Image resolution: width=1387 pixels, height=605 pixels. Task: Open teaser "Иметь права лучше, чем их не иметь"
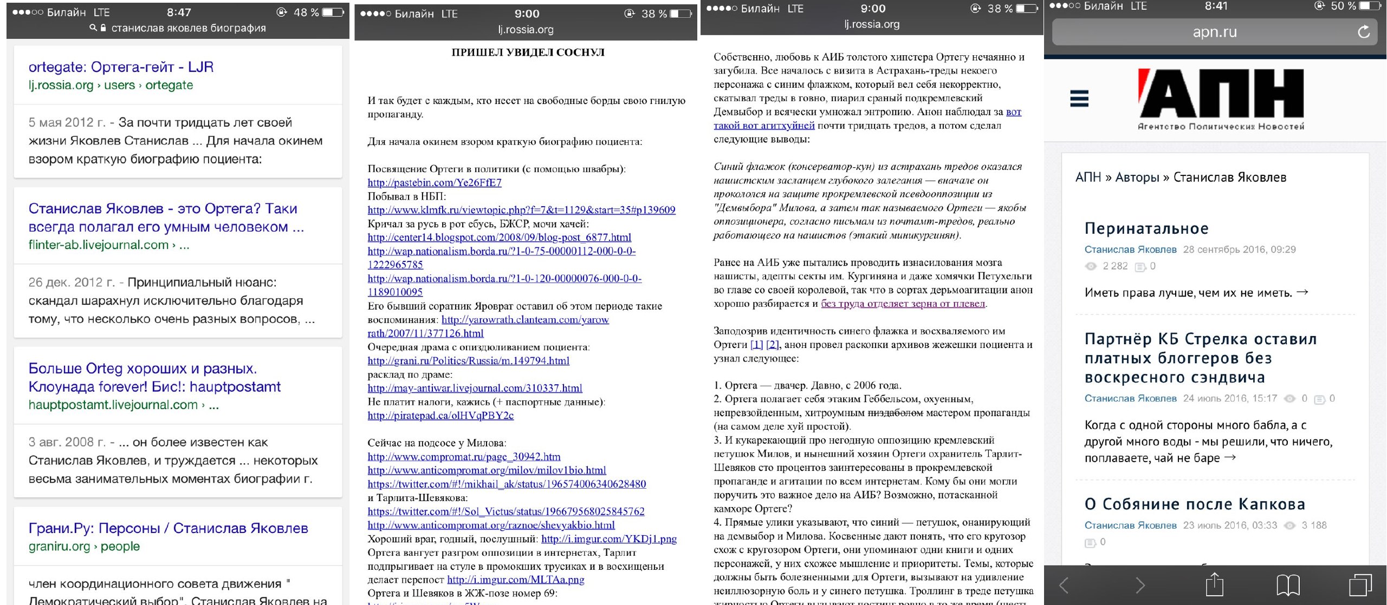click(x=1196, y=293)
